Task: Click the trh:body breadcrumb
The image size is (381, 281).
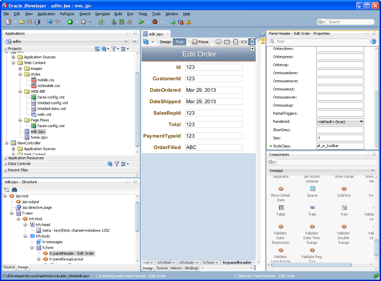Action: (187, 262)
